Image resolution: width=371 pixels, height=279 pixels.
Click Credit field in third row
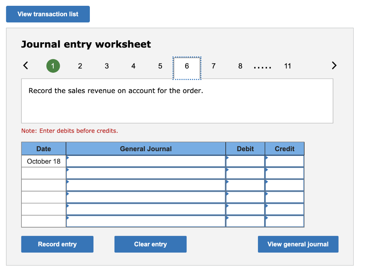(285, 185)
